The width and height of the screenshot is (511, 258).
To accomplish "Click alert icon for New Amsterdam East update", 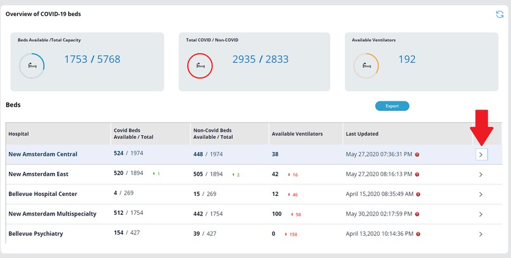I will pos(417,174).
